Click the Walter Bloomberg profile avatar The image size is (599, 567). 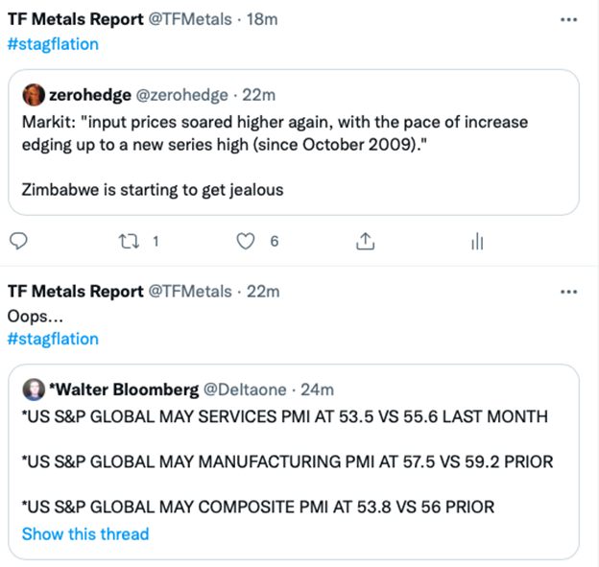tap(34, 390)
